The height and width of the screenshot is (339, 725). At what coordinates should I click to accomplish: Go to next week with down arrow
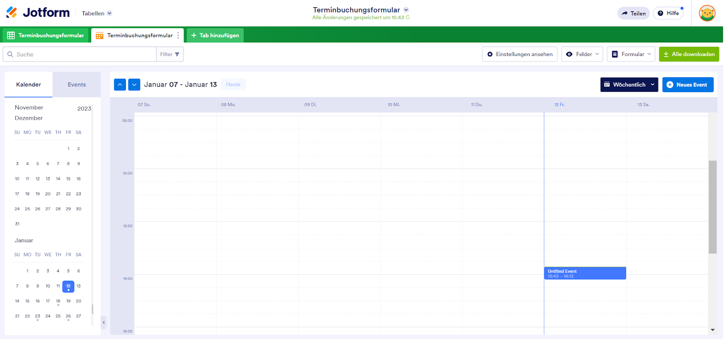tap(134, 85)
